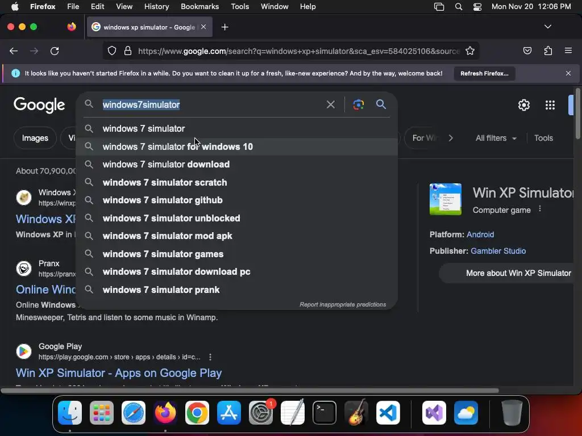Open Terminal from the Dock
The width and height of the screenshot is (582, 436).
point(325,413)
